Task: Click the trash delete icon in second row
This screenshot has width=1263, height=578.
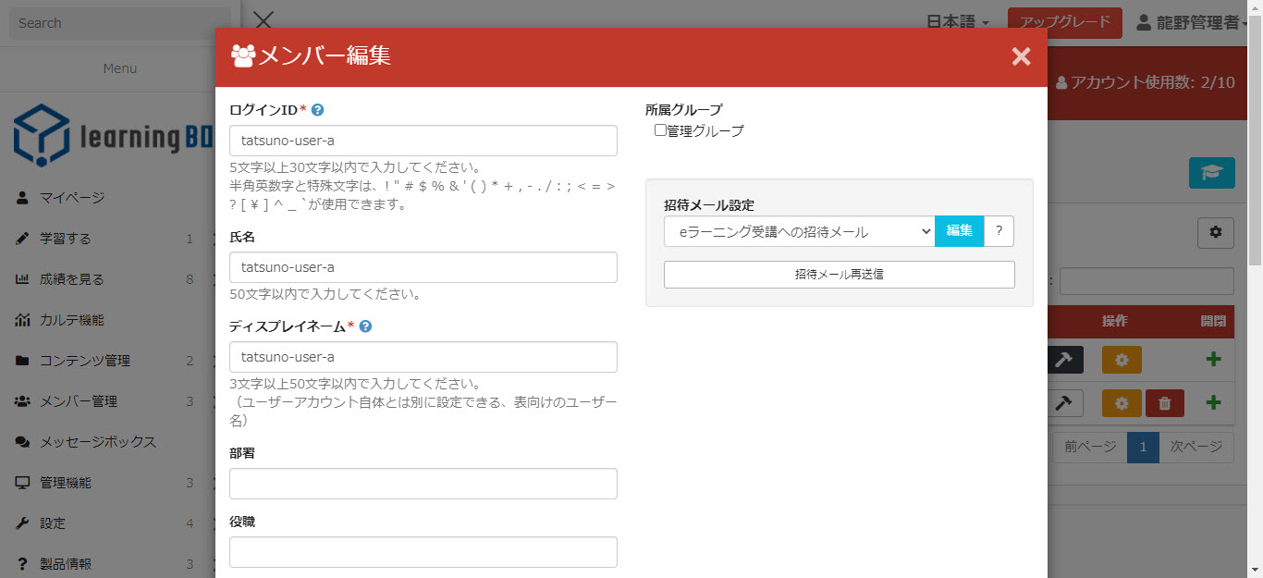Action: pos(1164,403)
